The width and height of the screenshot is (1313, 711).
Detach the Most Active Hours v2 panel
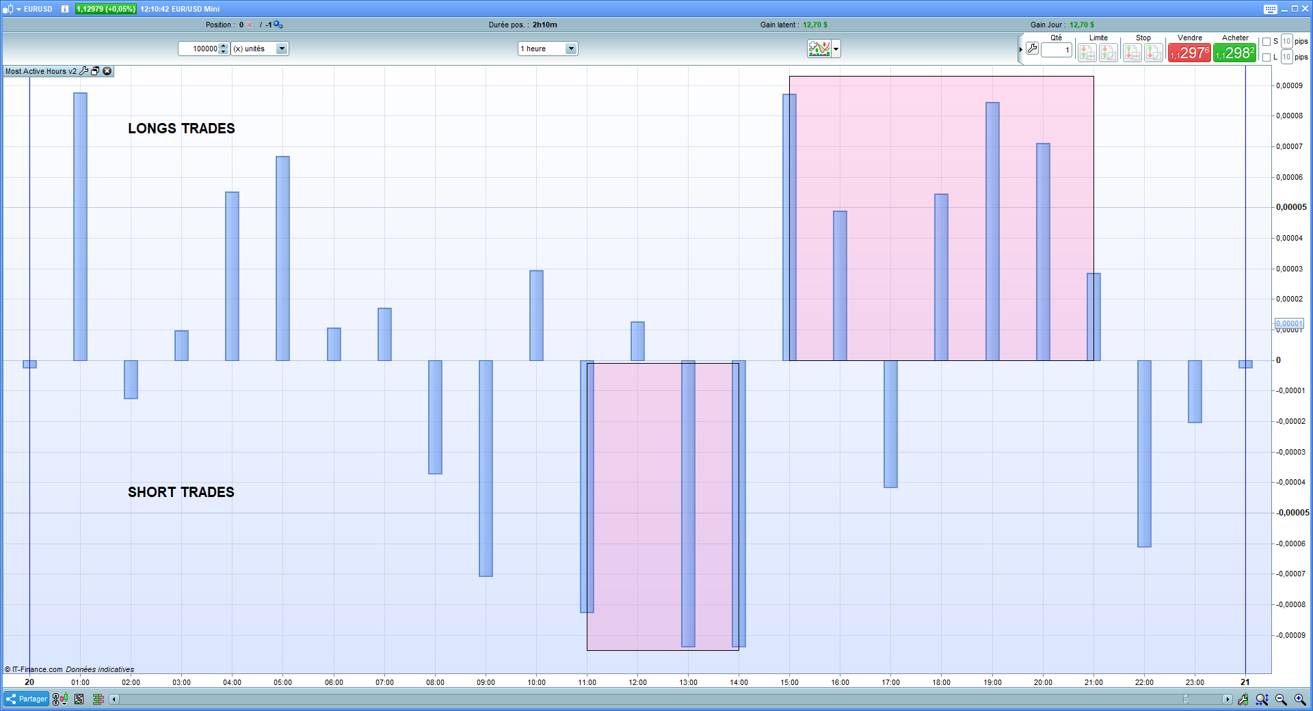pyautogui.click(x=96, y=71)
